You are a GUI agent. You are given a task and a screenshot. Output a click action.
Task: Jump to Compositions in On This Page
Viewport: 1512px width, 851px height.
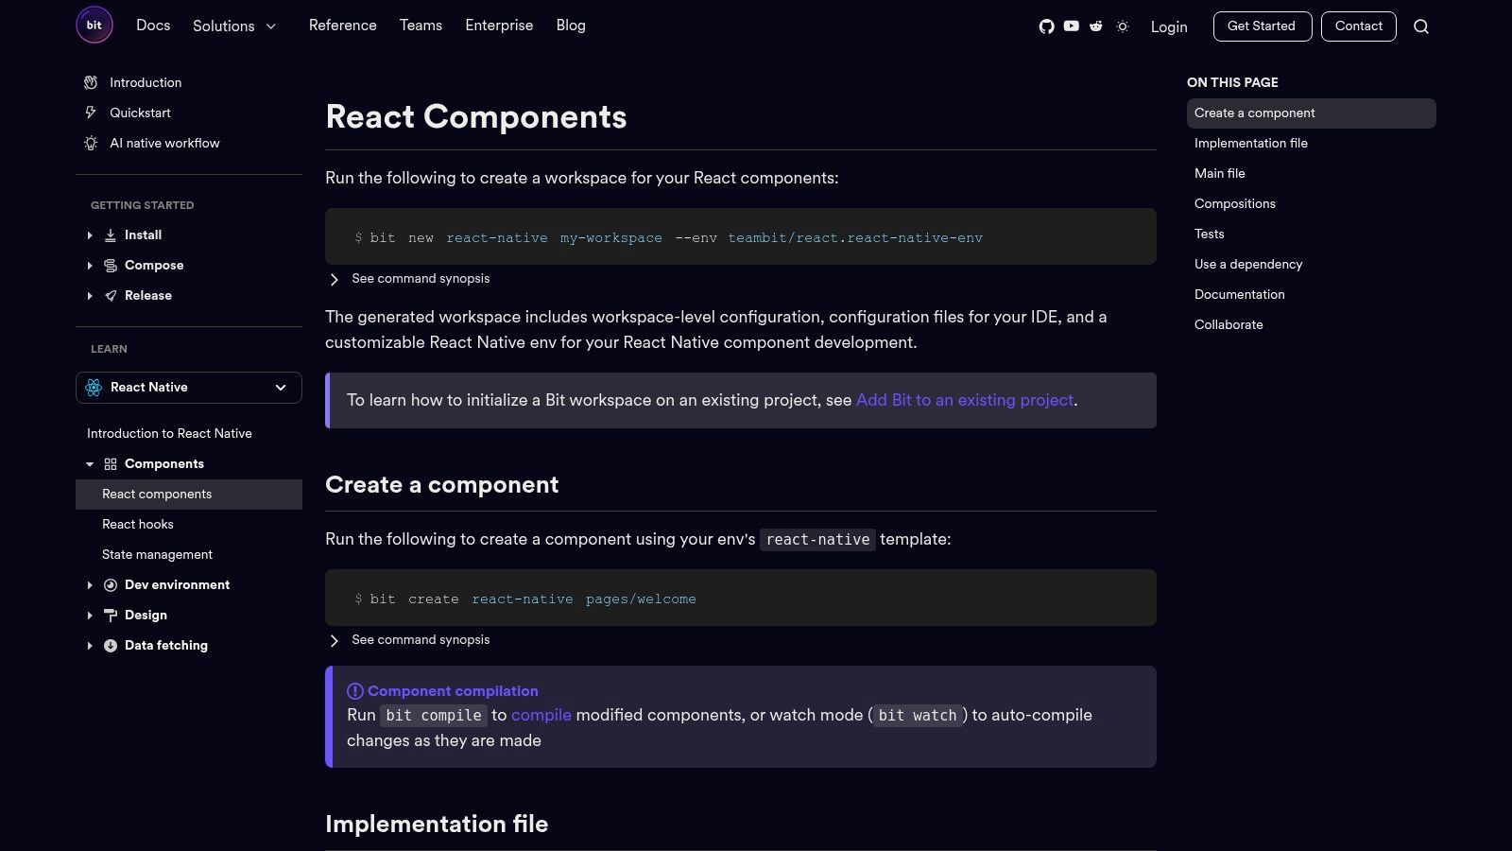click(x=1234, y=203)
